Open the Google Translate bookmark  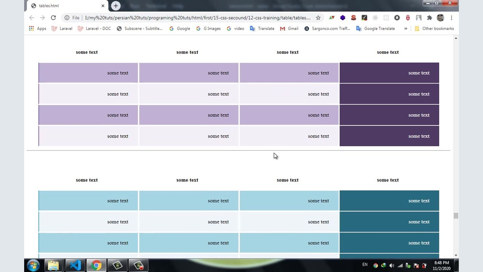[x=375, y=28]
